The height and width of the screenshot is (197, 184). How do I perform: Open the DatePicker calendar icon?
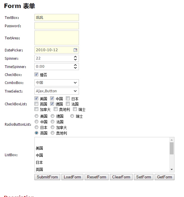75,50
